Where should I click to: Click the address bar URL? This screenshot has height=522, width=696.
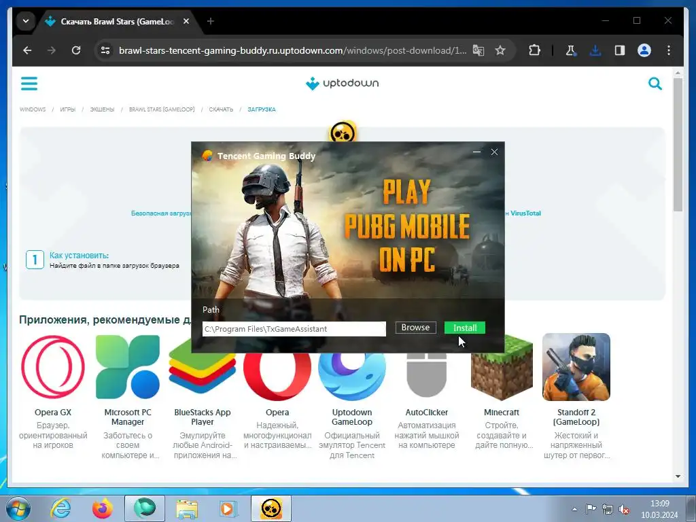pyautogui.click(x=292, y=50)
